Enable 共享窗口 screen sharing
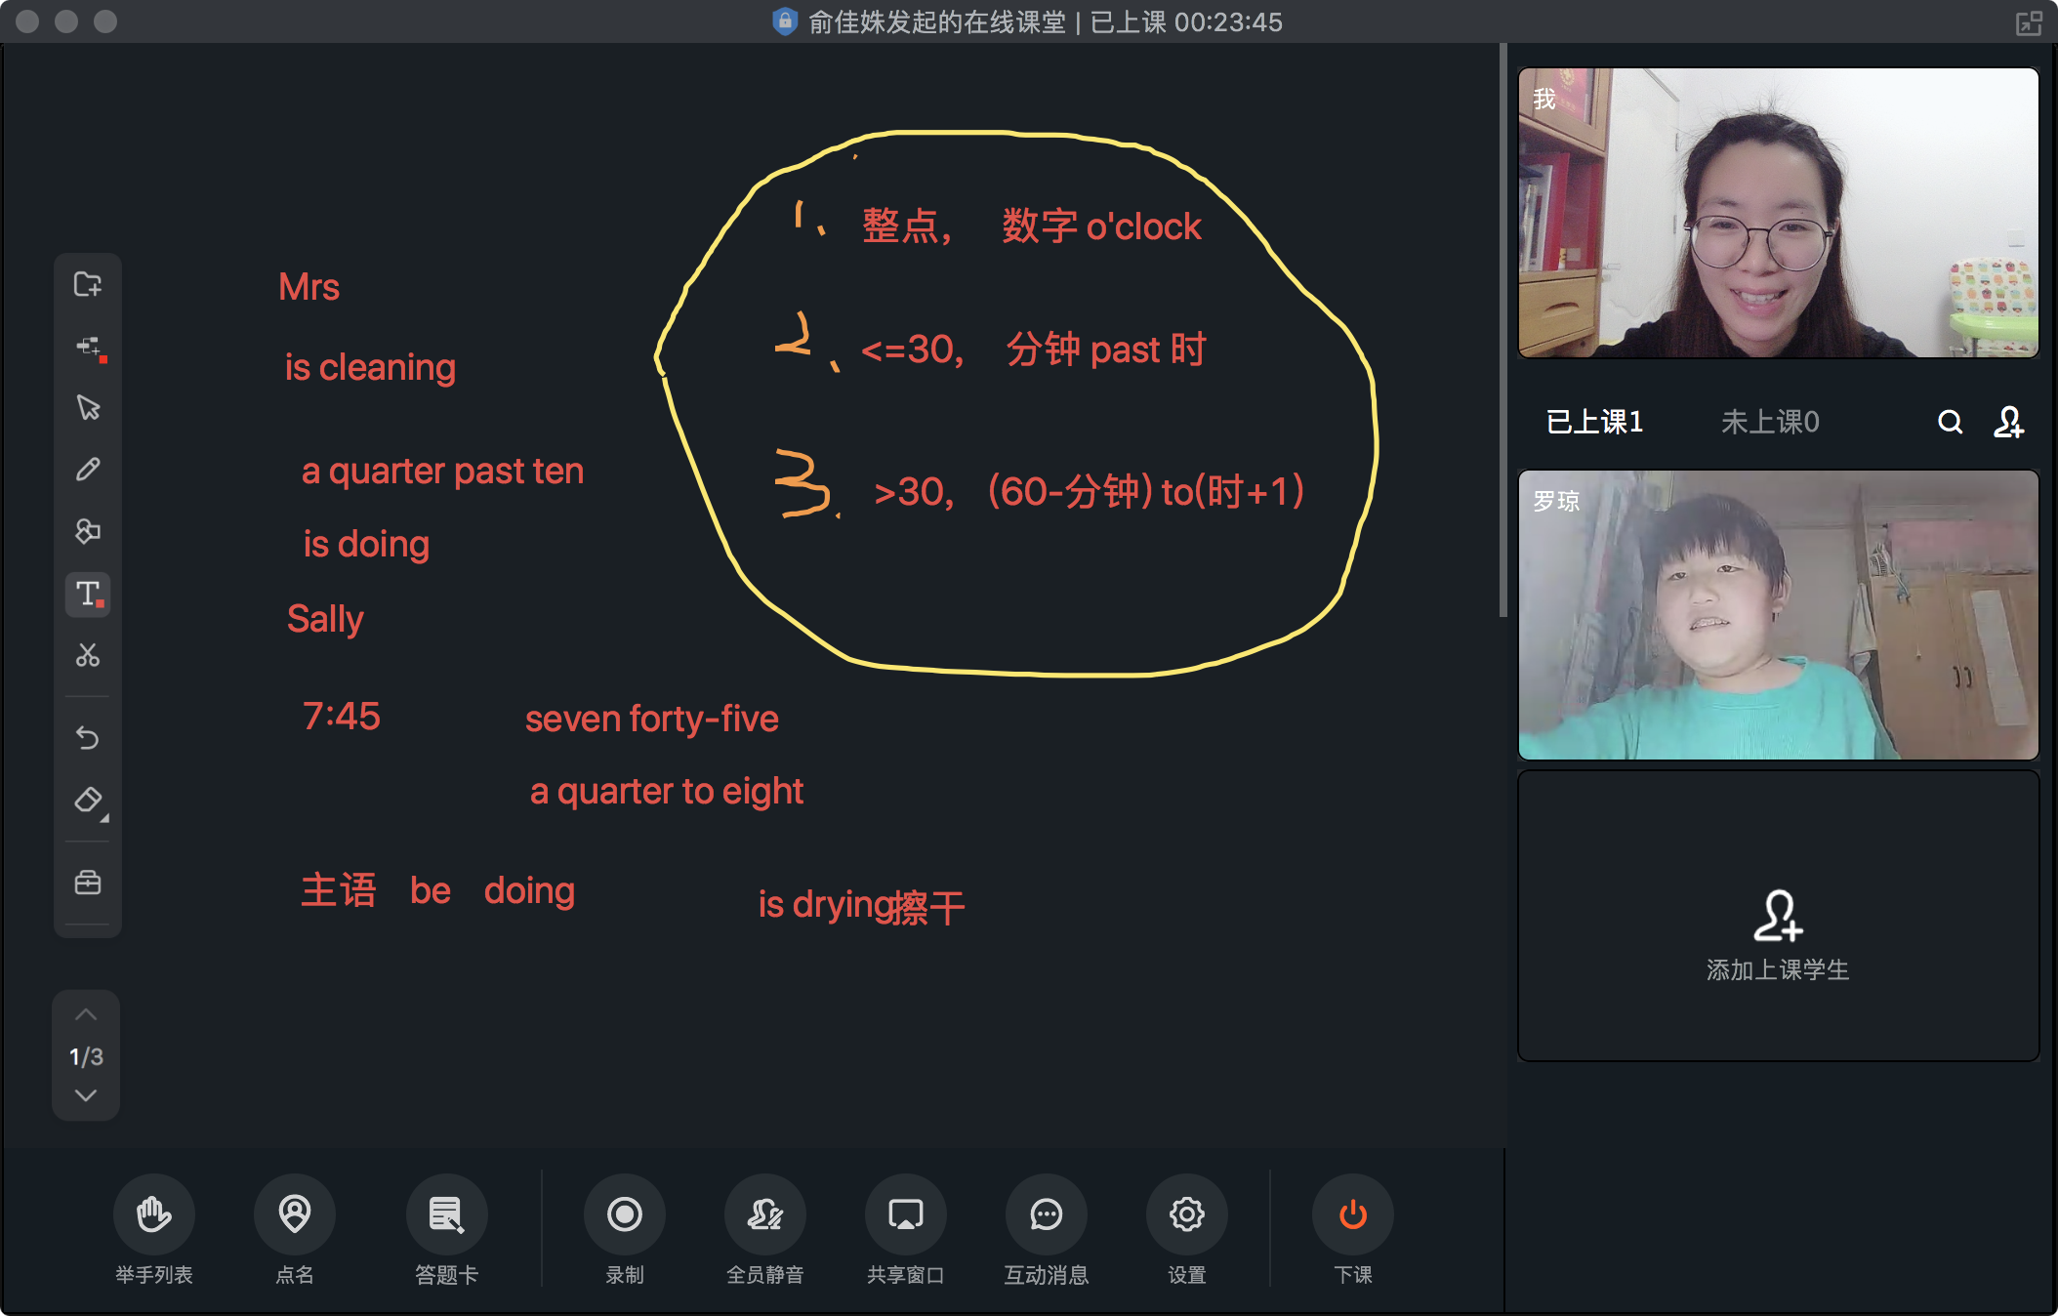 906,1213
